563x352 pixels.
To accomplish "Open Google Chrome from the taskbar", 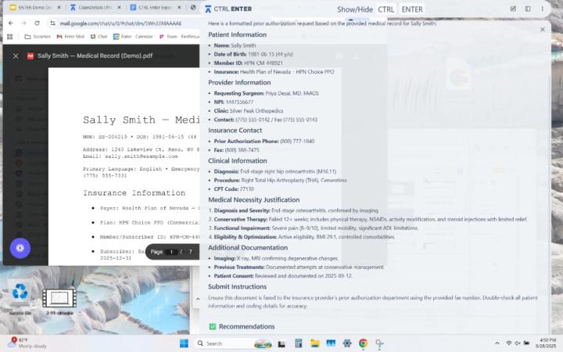I will pos(363,343).
